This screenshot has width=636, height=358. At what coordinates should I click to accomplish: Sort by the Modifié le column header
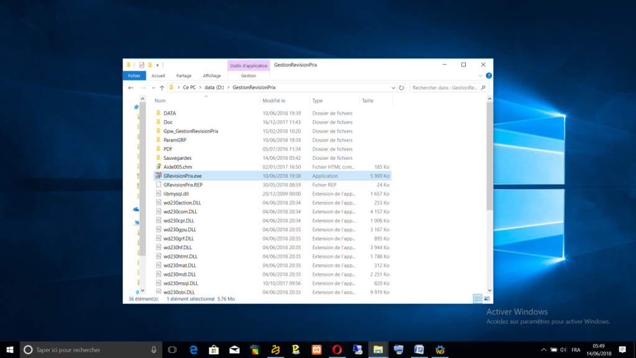coord(274,101)
